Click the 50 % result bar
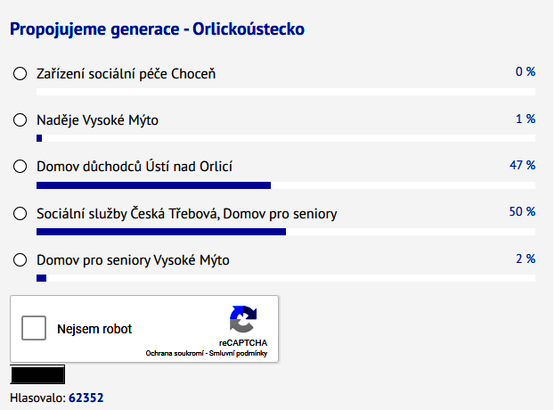This screenshot has height=410, width=555. pos(286,232)
